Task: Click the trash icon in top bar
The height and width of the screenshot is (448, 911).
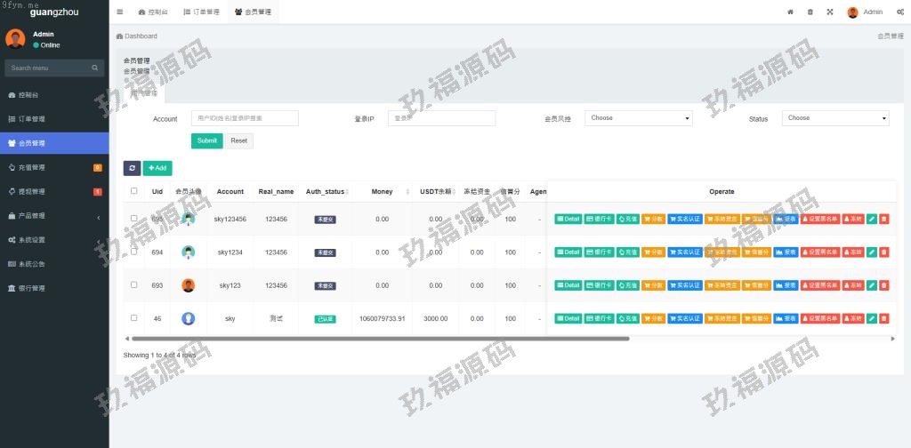Action: point(810,12)
